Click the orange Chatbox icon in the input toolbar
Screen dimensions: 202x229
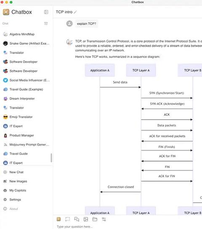[58, 219]
